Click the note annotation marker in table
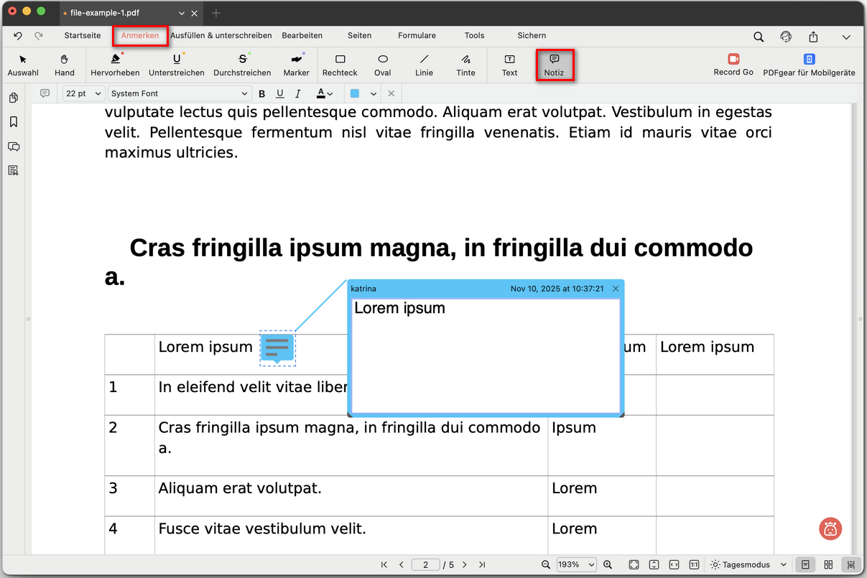 coord(277,348)
